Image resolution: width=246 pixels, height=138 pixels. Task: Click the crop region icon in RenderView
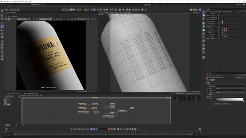point(37,19)
